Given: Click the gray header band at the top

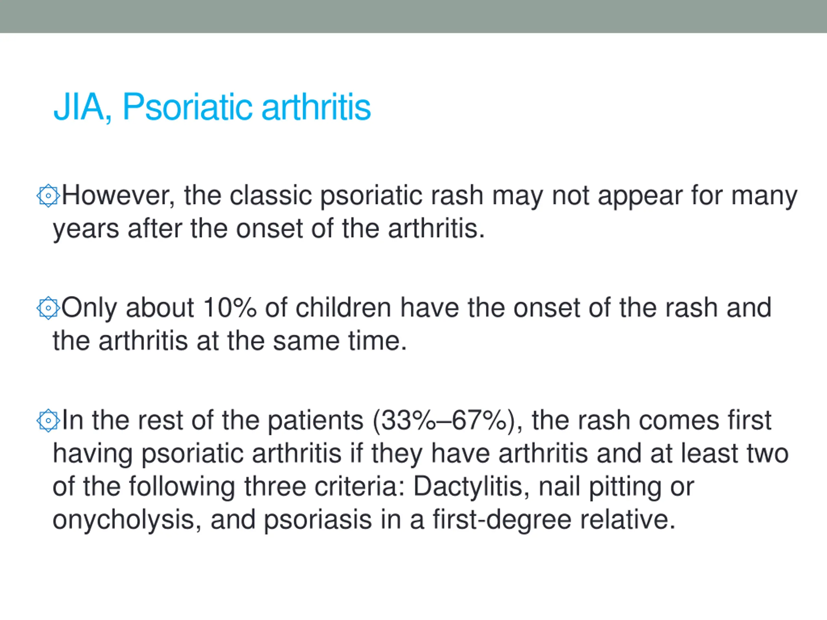Looking at the screenshot, I should pos(413,16).
